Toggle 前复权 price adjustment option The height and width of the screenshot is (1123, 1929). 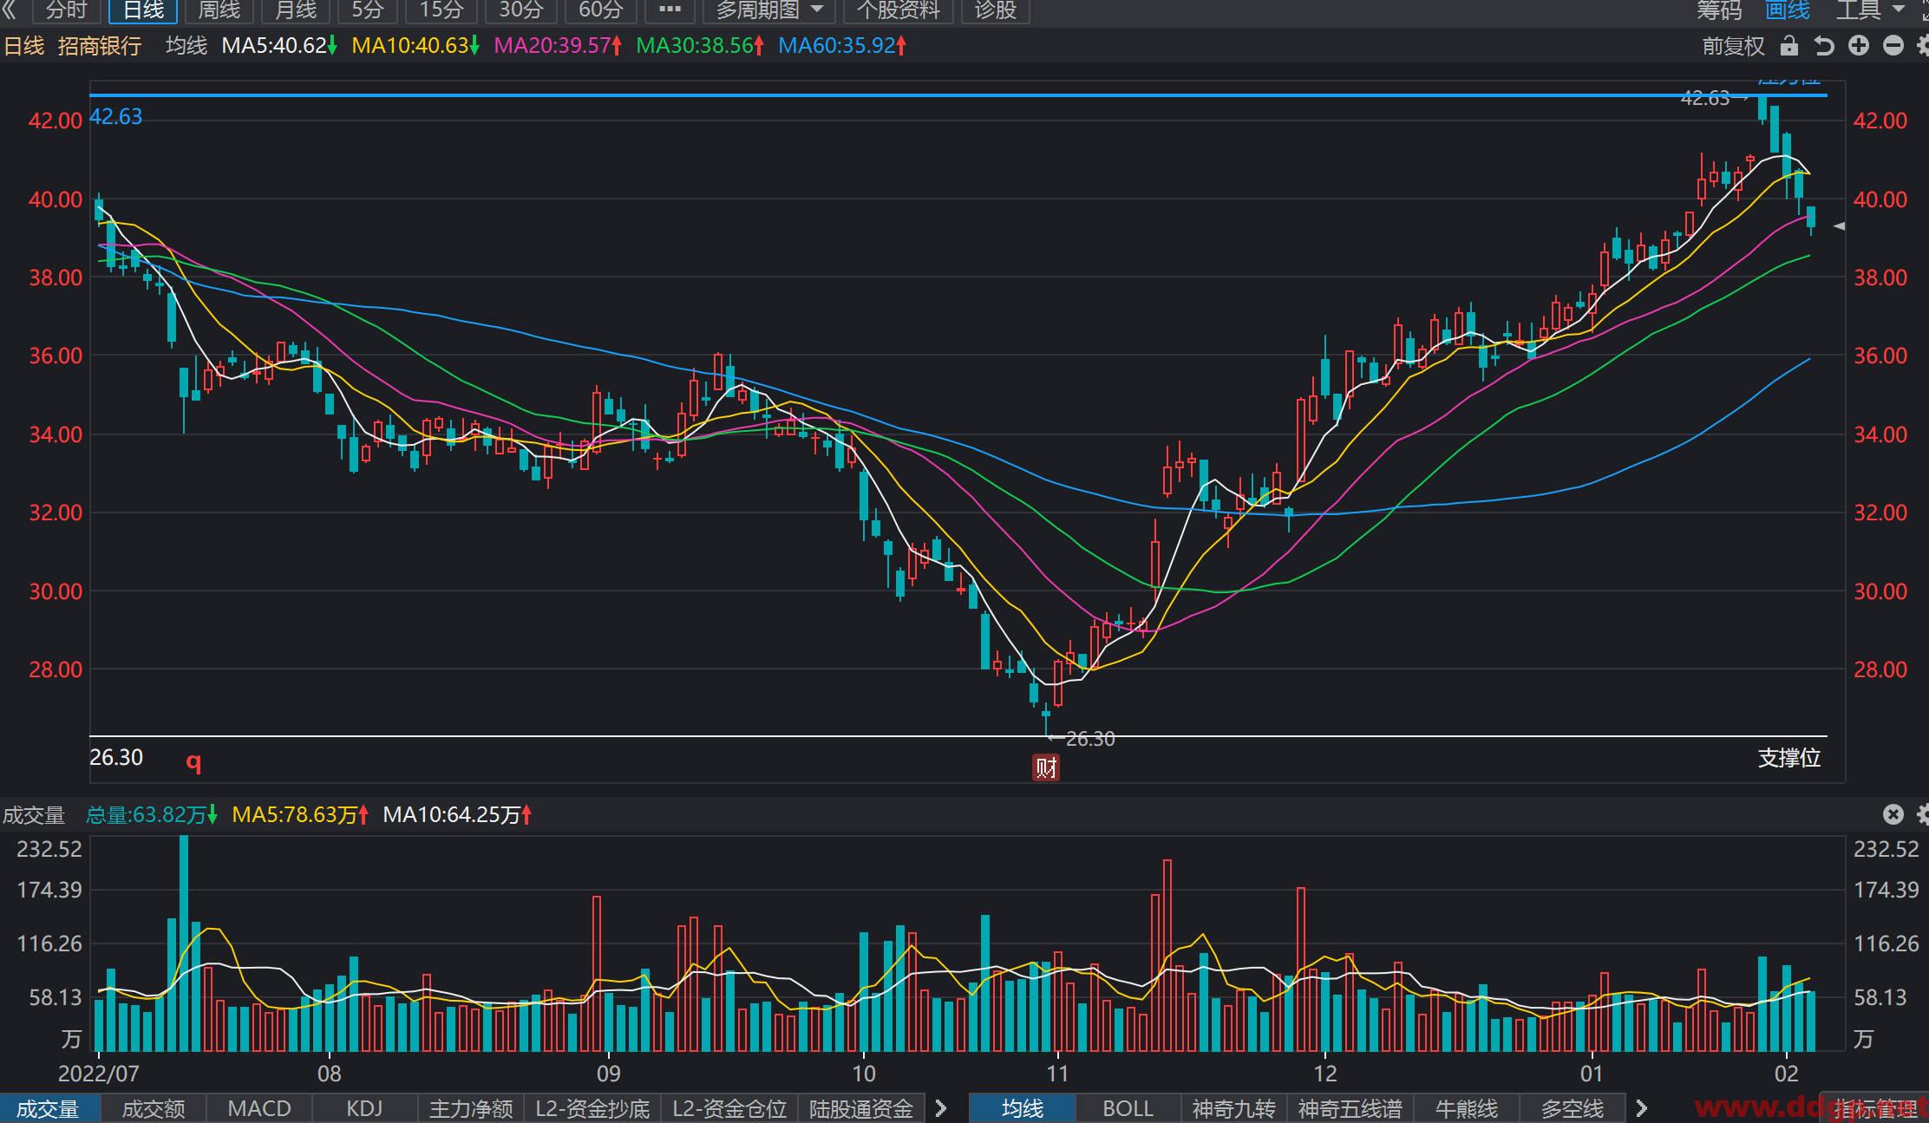click(1733, 46)
